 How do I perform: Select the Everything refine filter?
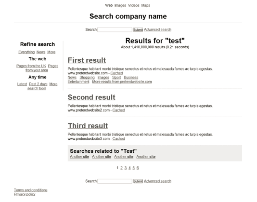[x=26, y=52]
